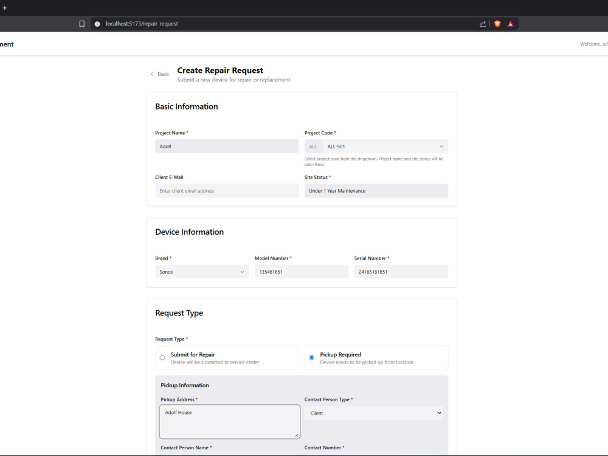Open the Brand dropdown showing Sonos
This screenshot has height=456, width=608.
point(202,271)
